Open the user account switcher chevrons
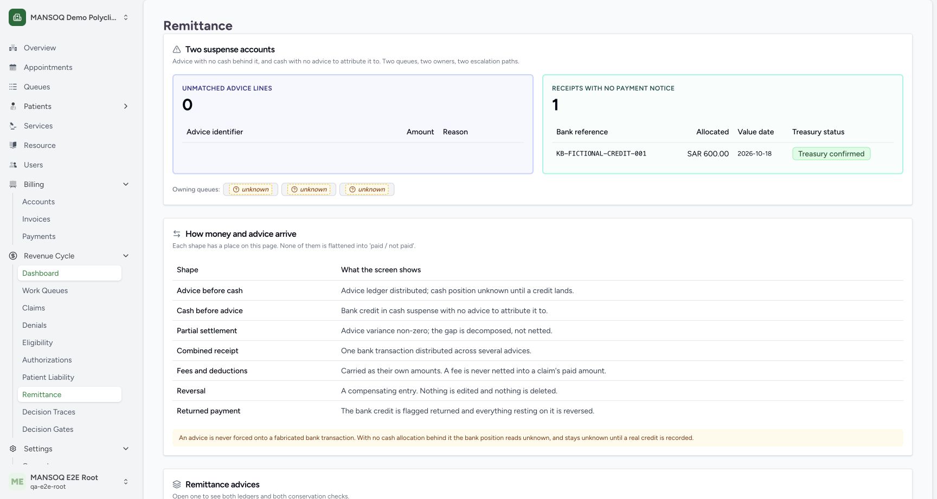This screenshot has height=499, width=937. coord(126,482)
